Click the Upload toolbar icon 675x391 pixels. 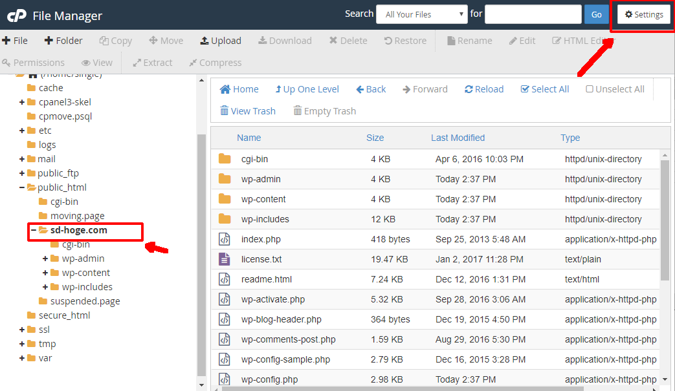205,41
